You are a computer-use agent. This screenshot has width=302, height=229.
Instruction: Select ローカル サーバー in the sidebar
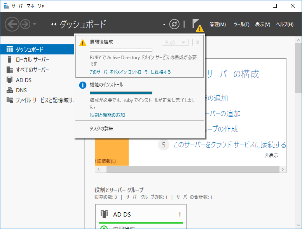(x=37, y=59)
